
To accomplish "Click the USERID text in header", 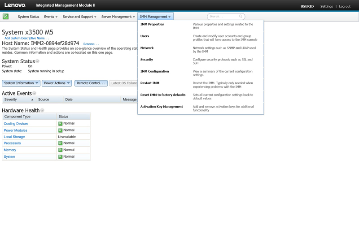I will (307, 6).
